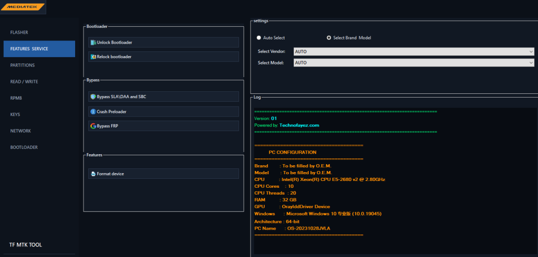Click the Format device printer icon
This screenshot has width=538, height=257.
tap(93, 174)
